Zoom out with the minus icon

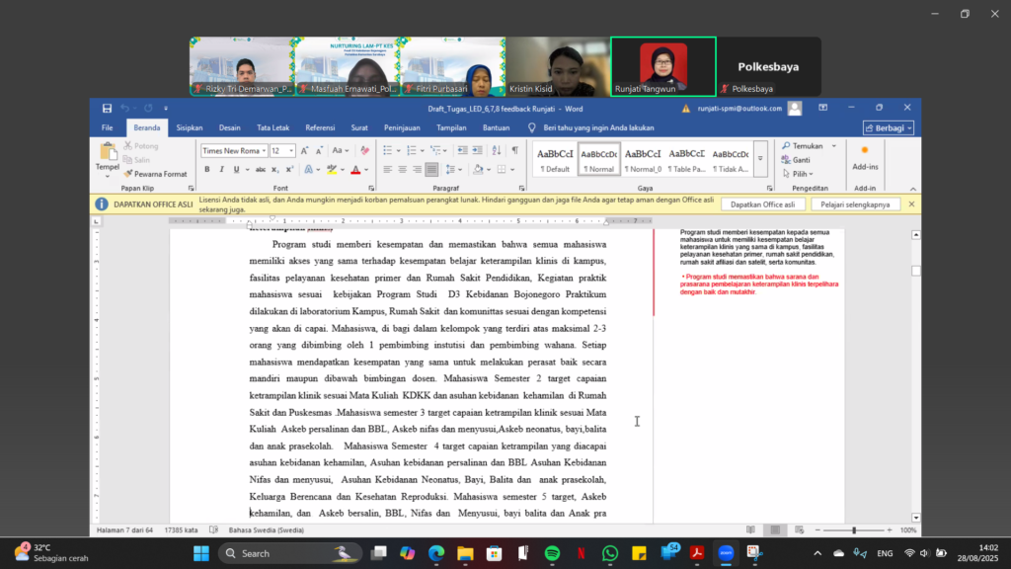pos(817,529)
